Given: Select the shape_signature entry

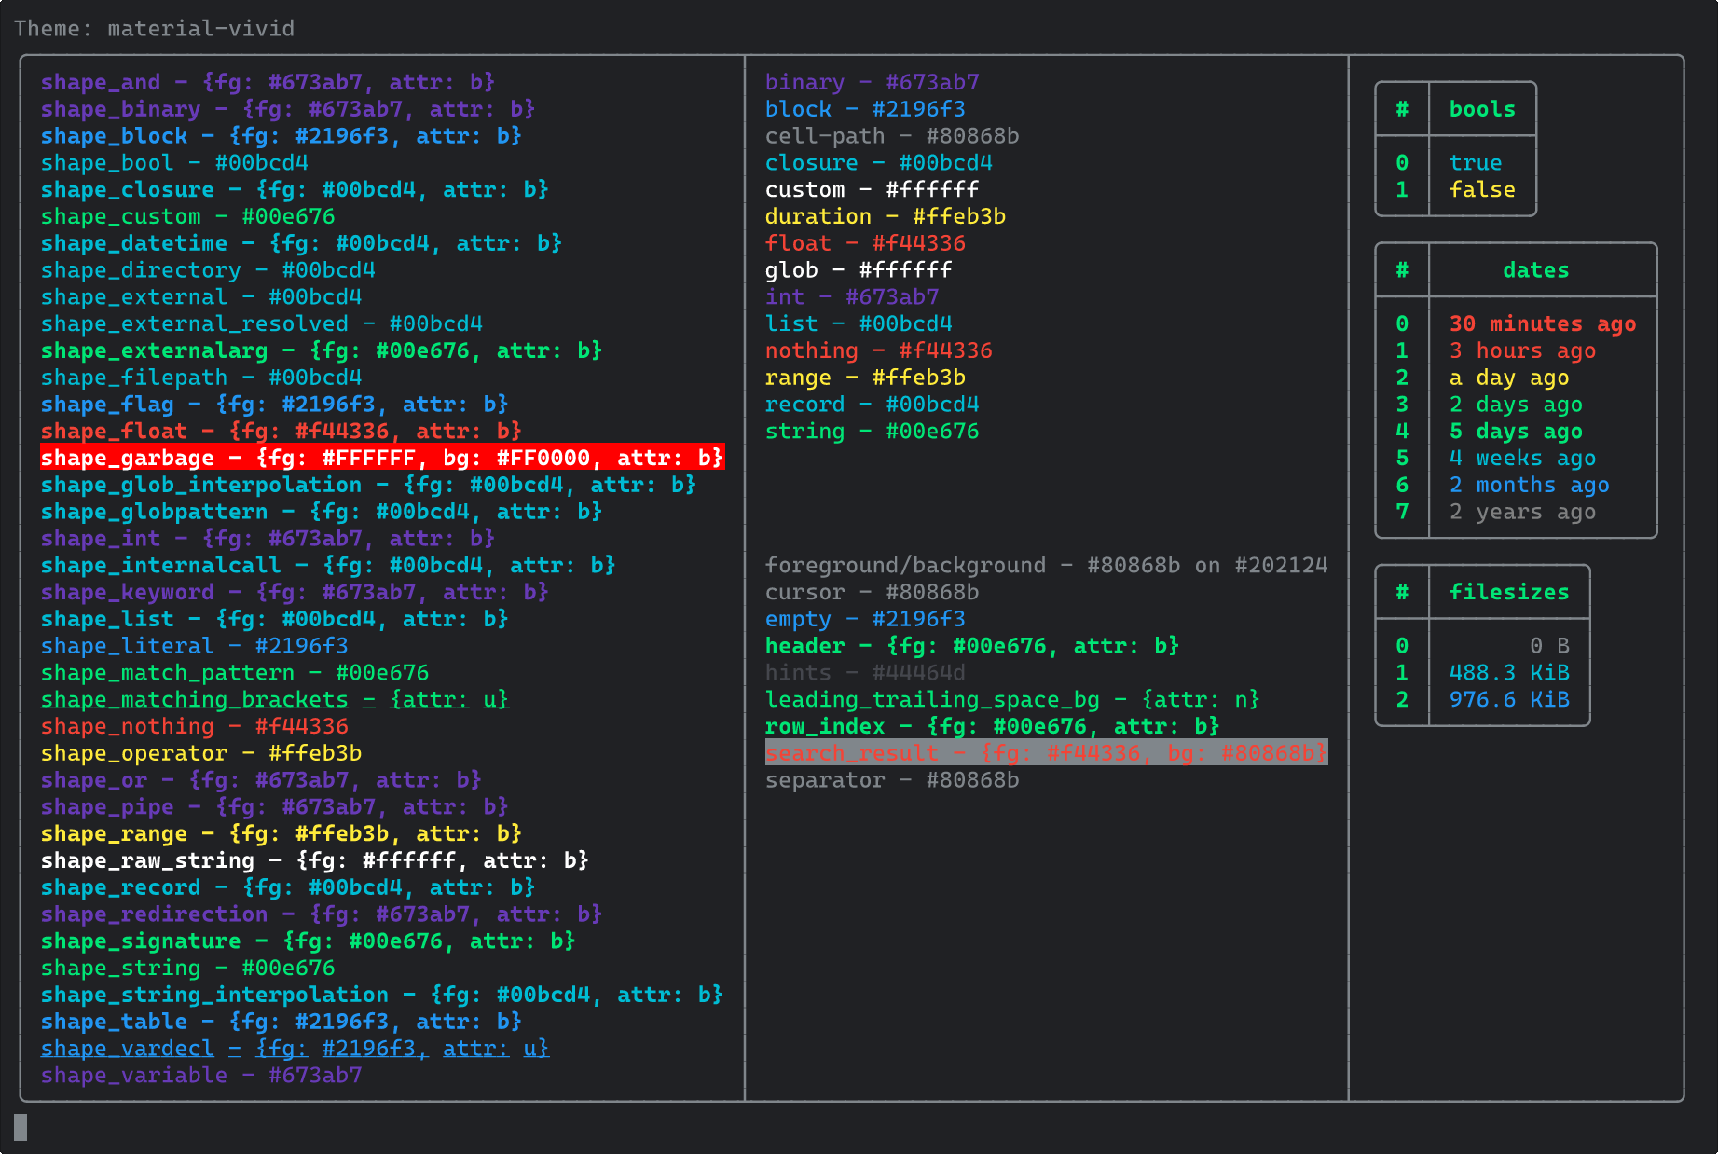Looking at the screenshot, I should click(308, 941).
